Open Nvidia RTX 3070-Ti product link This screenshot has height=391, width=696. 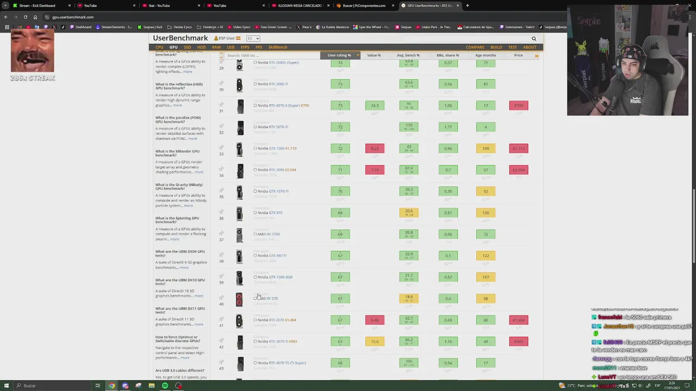tap(278, 342)
